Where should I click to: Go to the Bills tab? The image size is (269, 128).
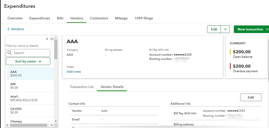tap(60, 18)
